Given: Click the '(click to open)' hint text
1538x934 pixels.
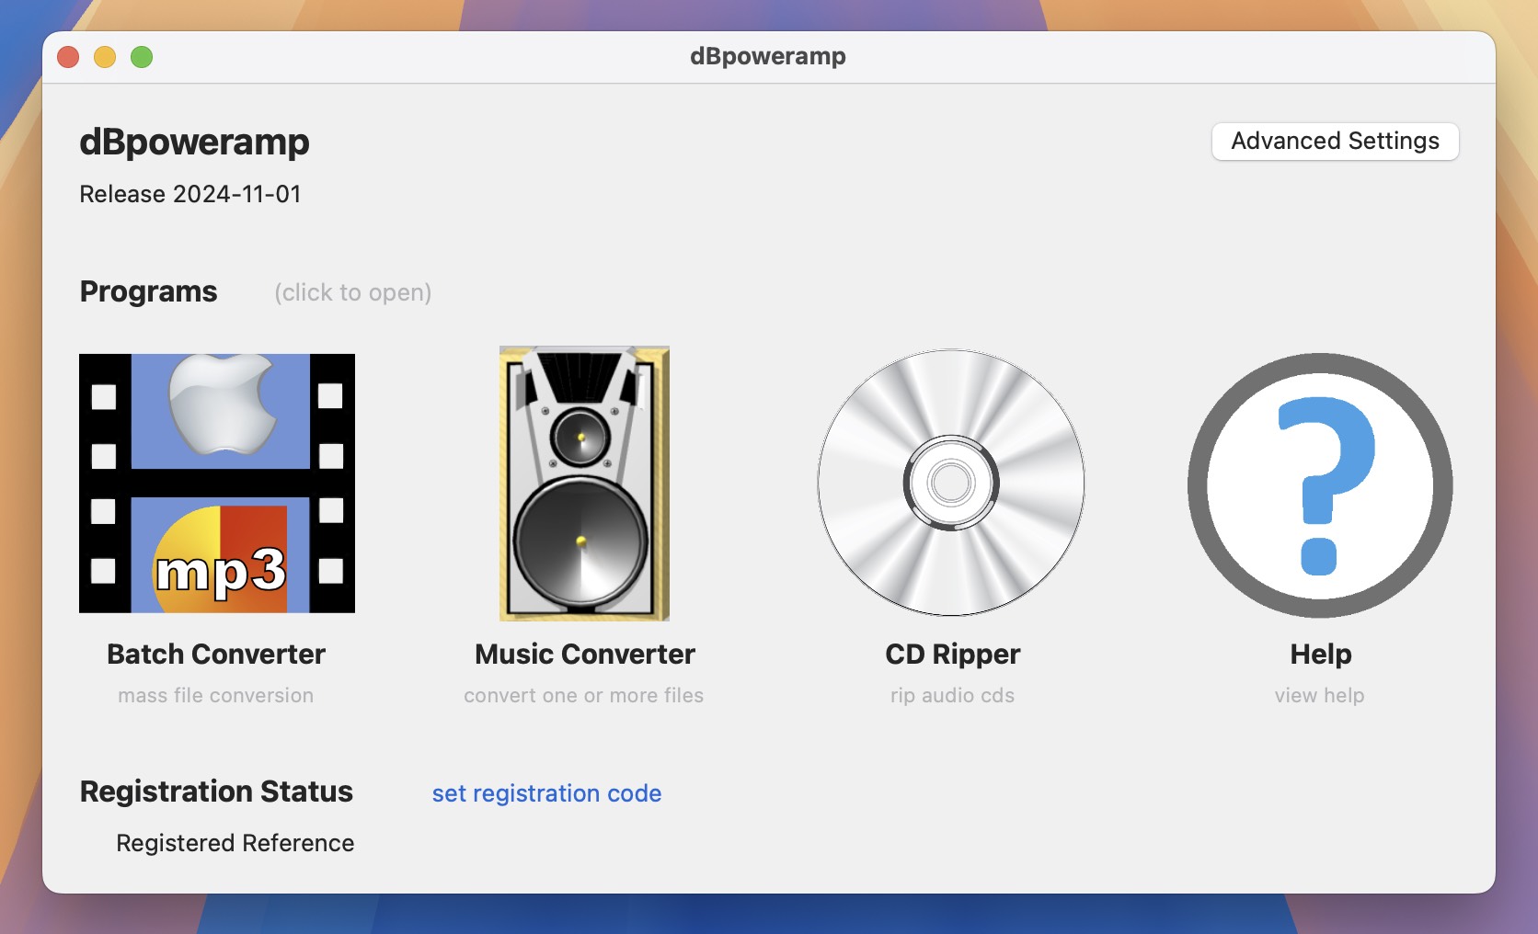Looking at the screenshot, I should coord(353,292).
